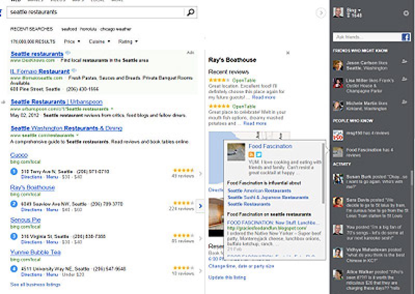Collapse the sidebar with the round arrow
Image resolution: width=415 pixels, height=294 pixels.
[x=321, y=12]
